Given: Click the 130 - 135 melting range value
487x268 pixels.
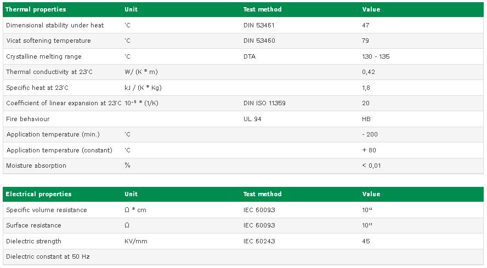Looking at the screenshot, I should click(376, 56).
